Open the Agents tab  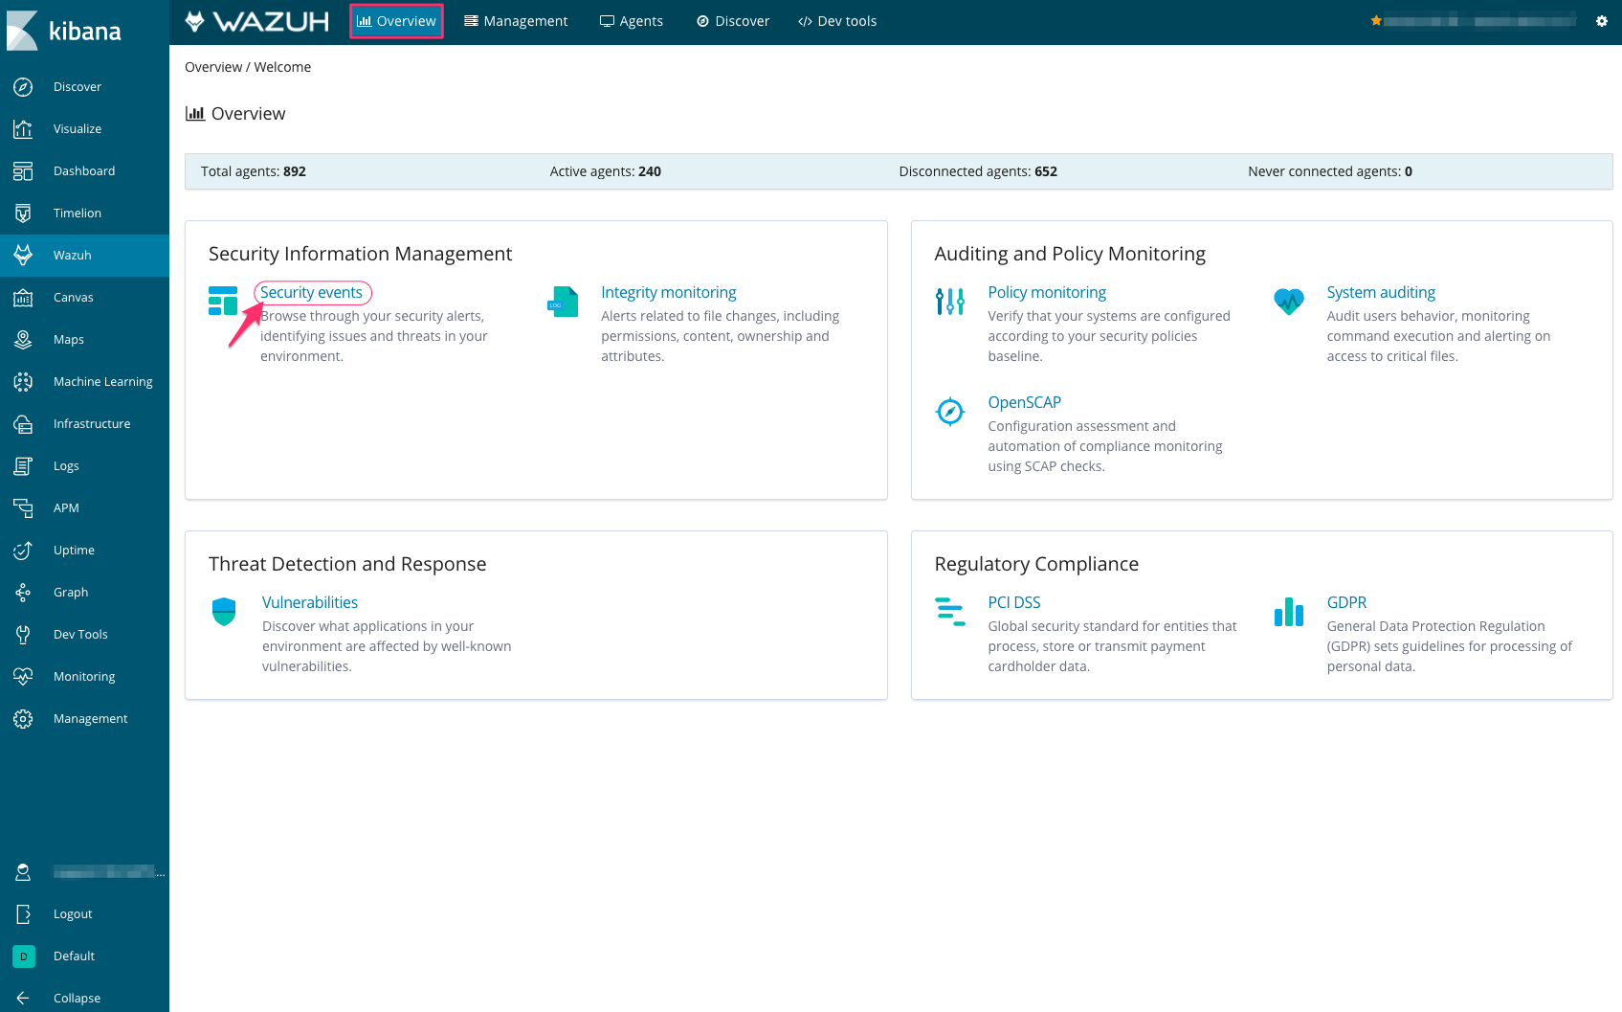631,21
